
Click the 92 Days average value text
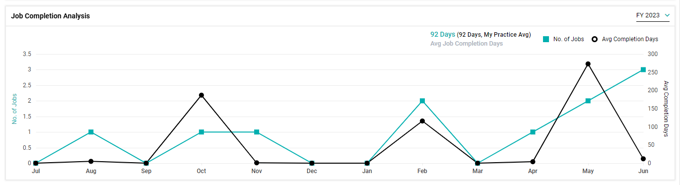[443, 35]
